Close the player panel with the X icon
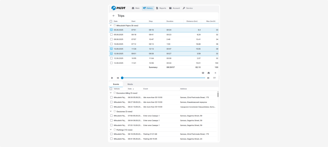The height and width of the screenshot is (147, 328). [215, 73]
